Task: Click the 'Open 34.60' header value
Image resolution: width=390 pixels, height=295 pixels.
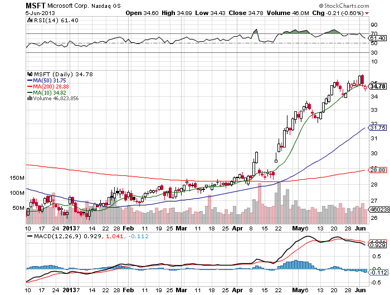Action: (142, 13)
